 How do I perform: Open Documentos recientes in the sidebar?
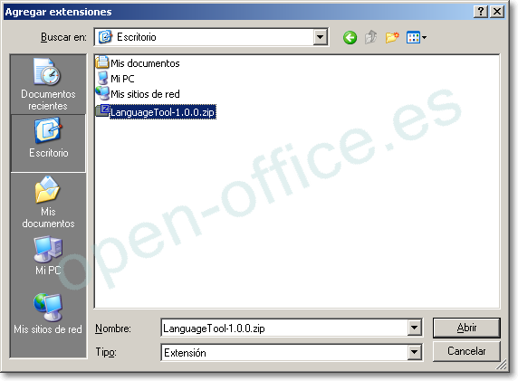coord(48,84)
